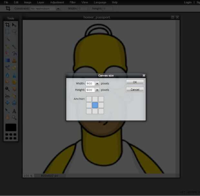Set anchor to middle-right cell
The height and width of the screenshot is (196, 200).
pyautogui.click(x=101, y=105)
